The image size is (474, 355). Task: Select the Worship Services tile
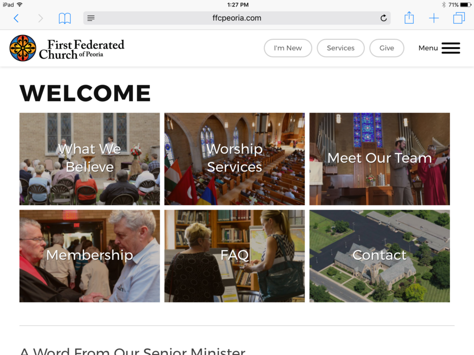coord(235,159)
